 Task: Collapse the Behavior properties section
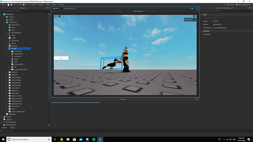coord(202,31)
